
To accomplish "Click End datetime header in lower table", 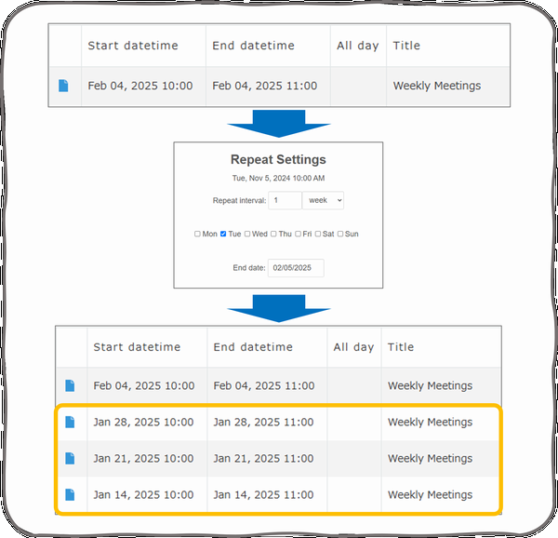I will (x=253, y=347).
